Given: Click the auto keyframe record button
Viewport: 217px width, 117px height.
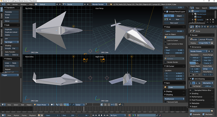Looking at the screenshot, I should 130,115.
